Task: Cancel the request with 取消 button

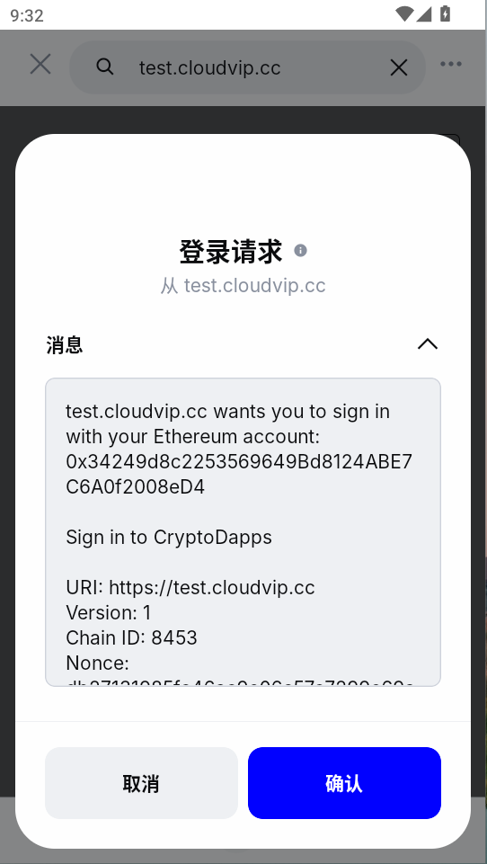Action: click(x=141, y=783)
